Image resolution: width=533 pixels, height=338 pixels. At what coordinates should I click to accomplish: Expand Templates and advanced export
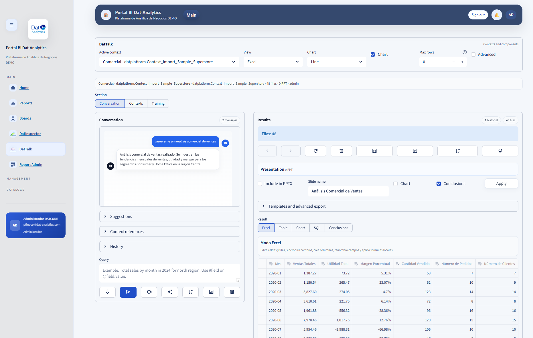(388, 206)
